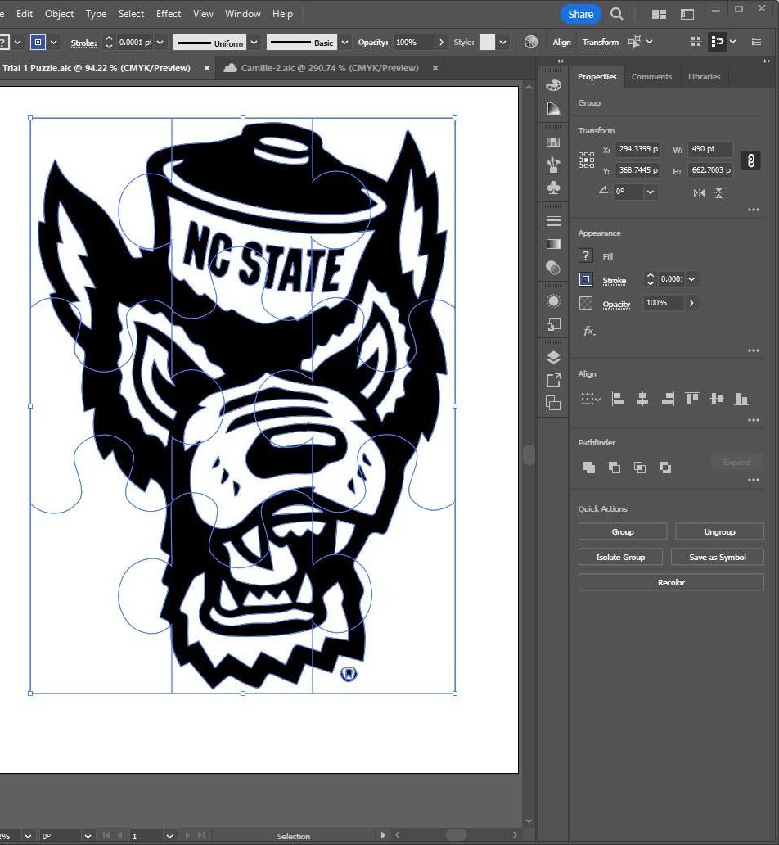Open the fx effects icon in Appearance

point(588,332)
